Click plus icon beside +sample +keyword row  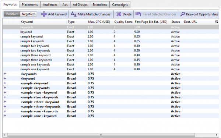tap(5, 83)
